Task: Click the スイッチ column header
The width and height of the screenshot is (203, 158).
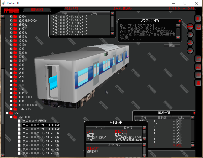Action: (x=100, y=128)
